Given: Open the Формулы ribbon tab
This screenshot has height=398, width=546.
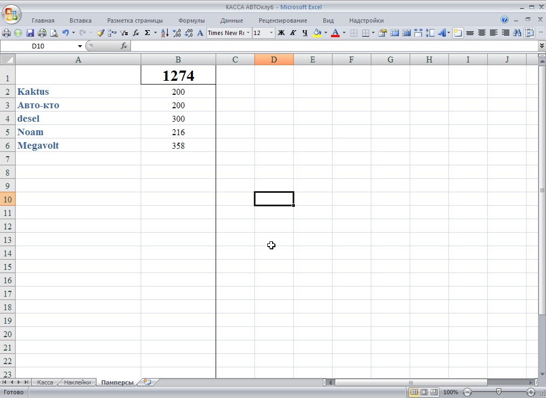Looking at the screenshot, I should [x=191, y=20].
